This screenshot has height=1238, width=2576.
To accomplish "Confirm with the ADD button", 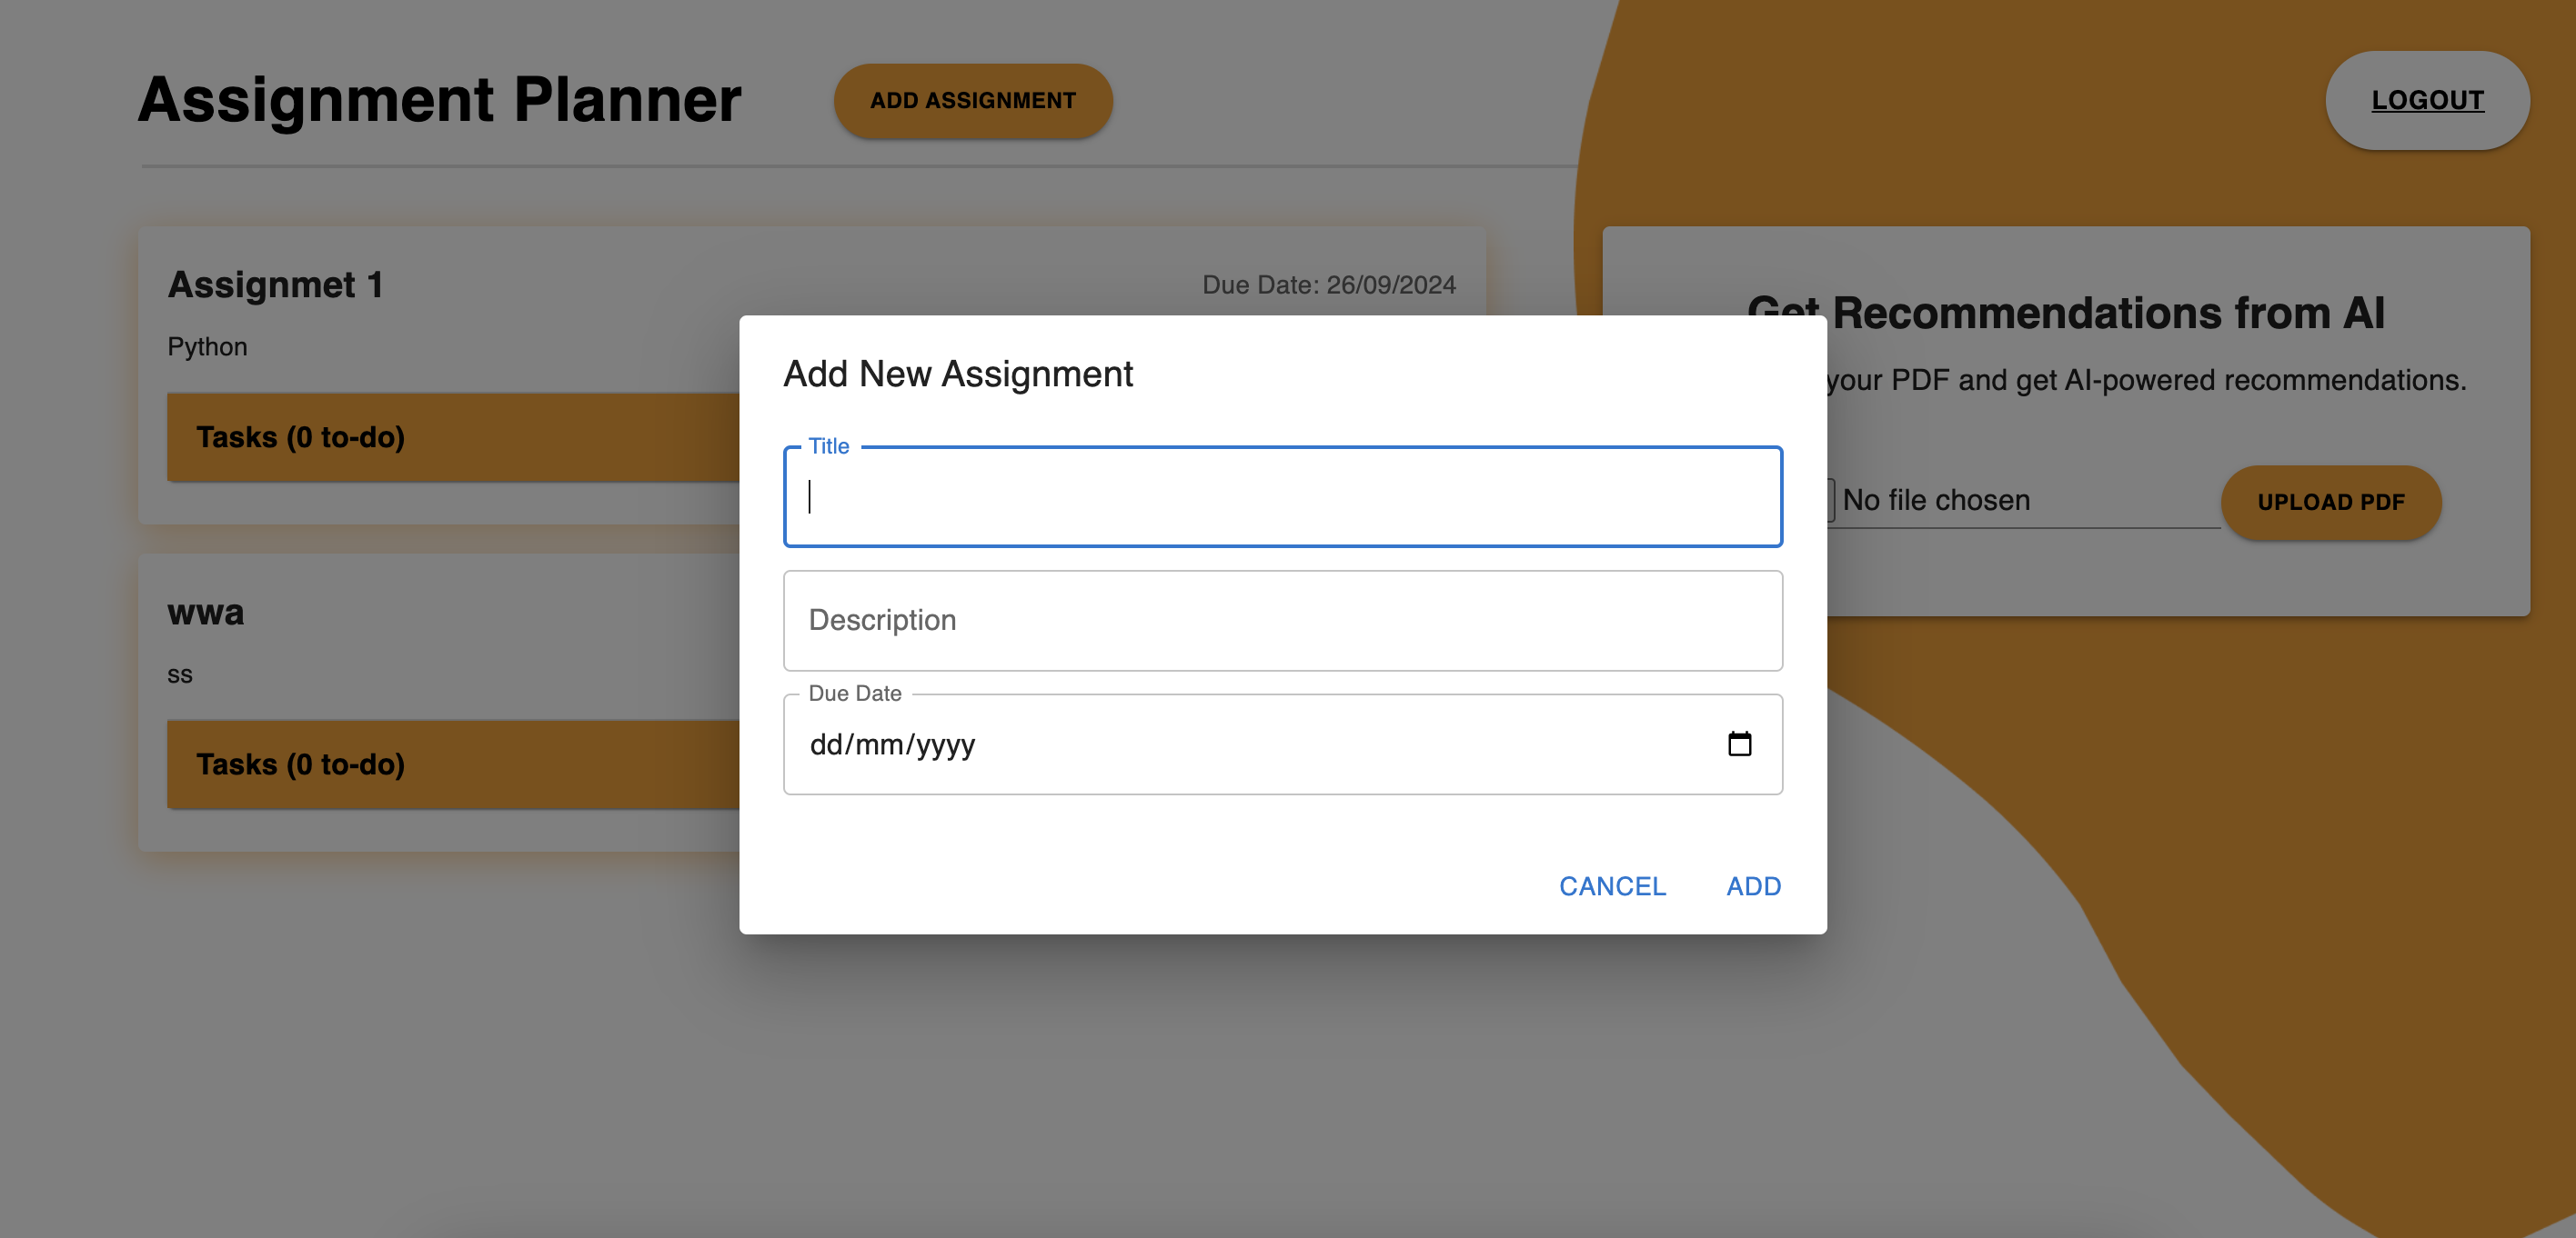I will click(1752, 886).
